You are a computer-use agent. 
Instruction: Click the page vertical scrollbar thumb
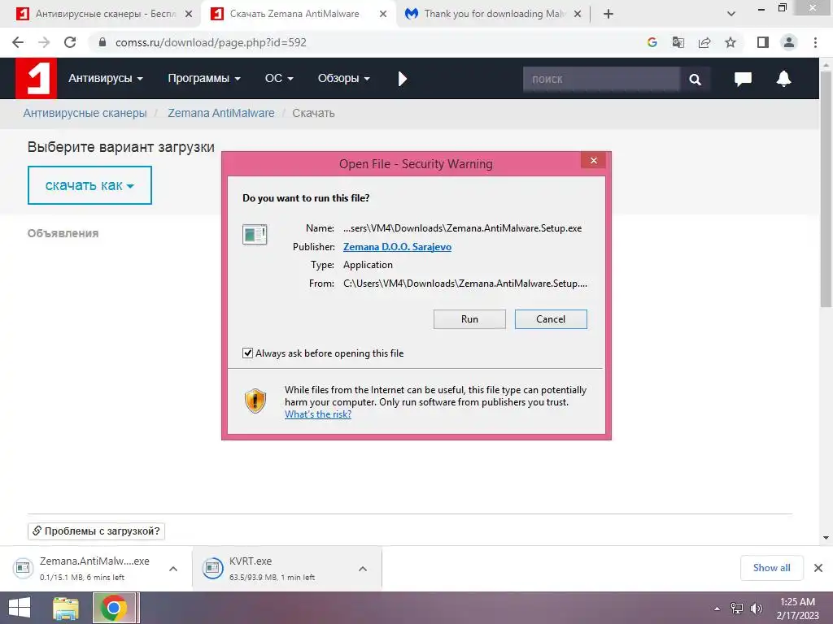coord(826,188)
